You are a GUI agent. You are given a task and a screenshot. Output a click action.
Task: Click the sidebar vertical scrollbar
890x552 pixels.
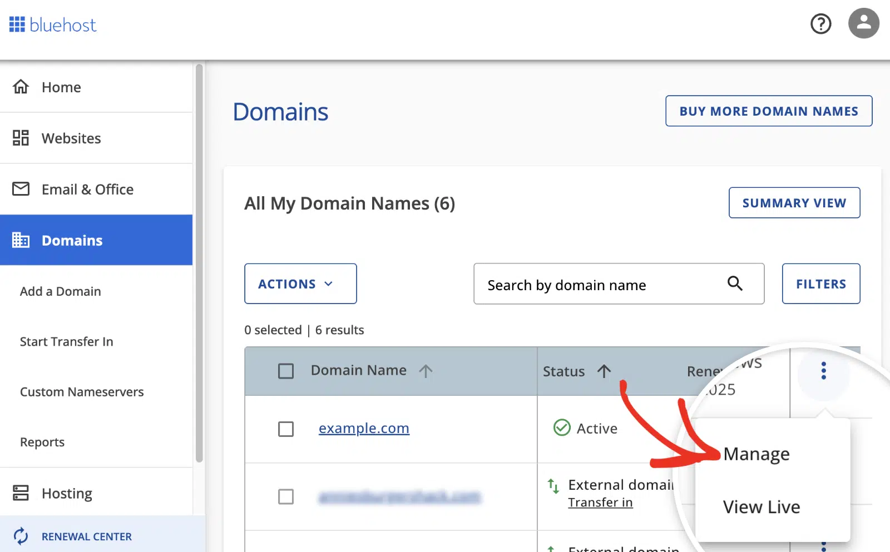(x=199, y=263)
